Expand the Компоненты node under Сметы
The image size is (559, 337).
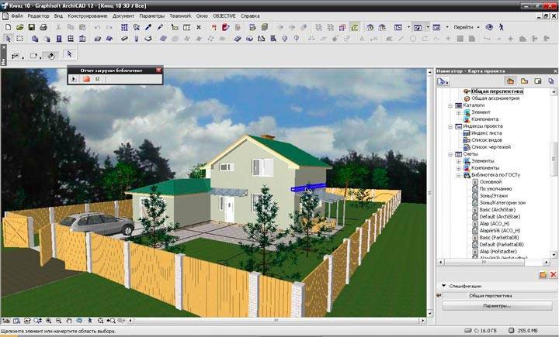(x=459, y=168)
